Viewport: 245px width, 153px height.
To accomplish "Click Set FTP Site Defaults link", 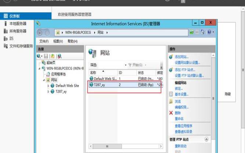I will point(189,76).
